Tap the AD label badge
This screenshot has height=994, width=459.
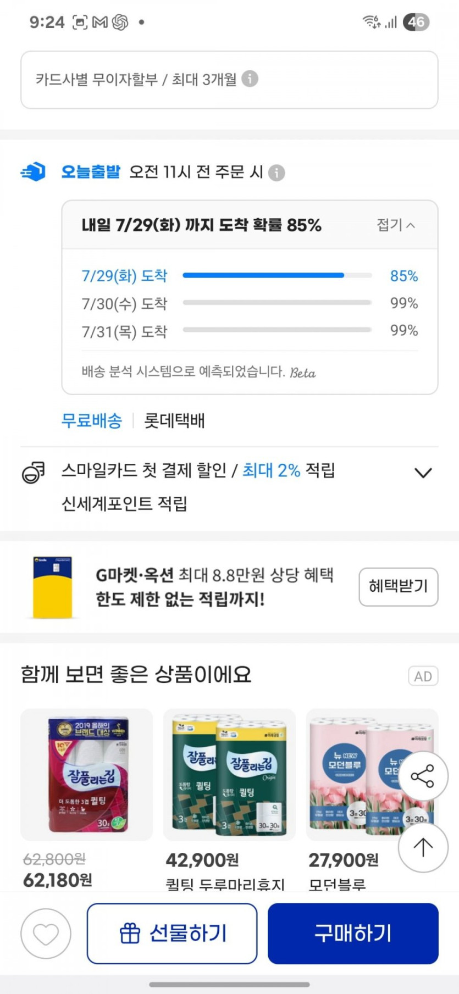[x=423, y=676]
